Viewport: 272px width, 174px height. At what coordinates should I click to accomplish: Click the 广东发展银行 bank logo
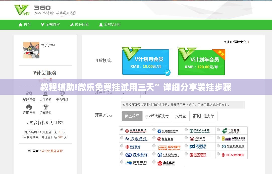168,155
